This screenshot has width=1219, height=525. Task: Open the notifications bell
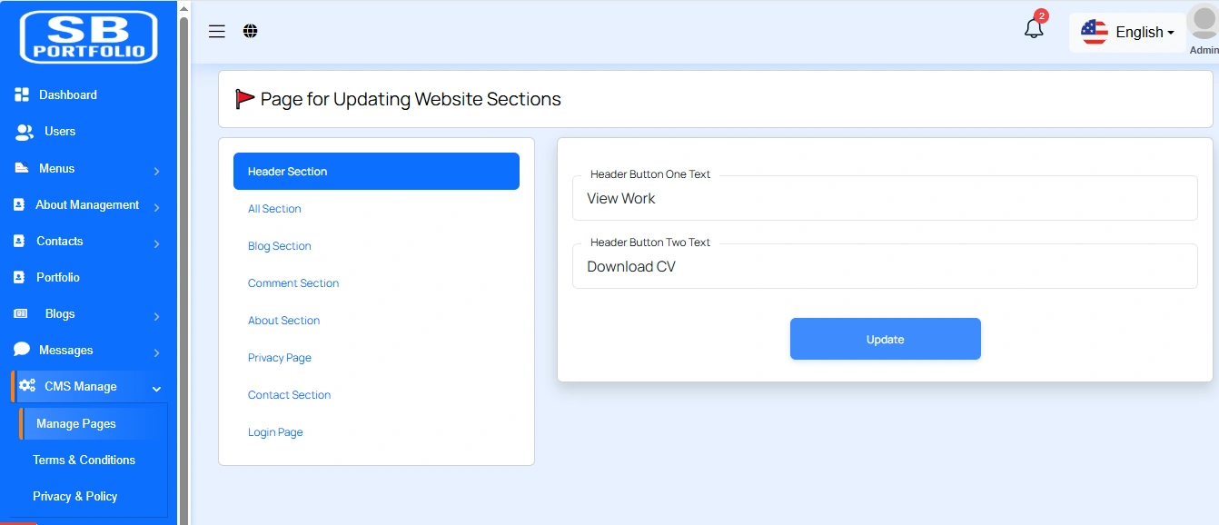click(1034, 29)
